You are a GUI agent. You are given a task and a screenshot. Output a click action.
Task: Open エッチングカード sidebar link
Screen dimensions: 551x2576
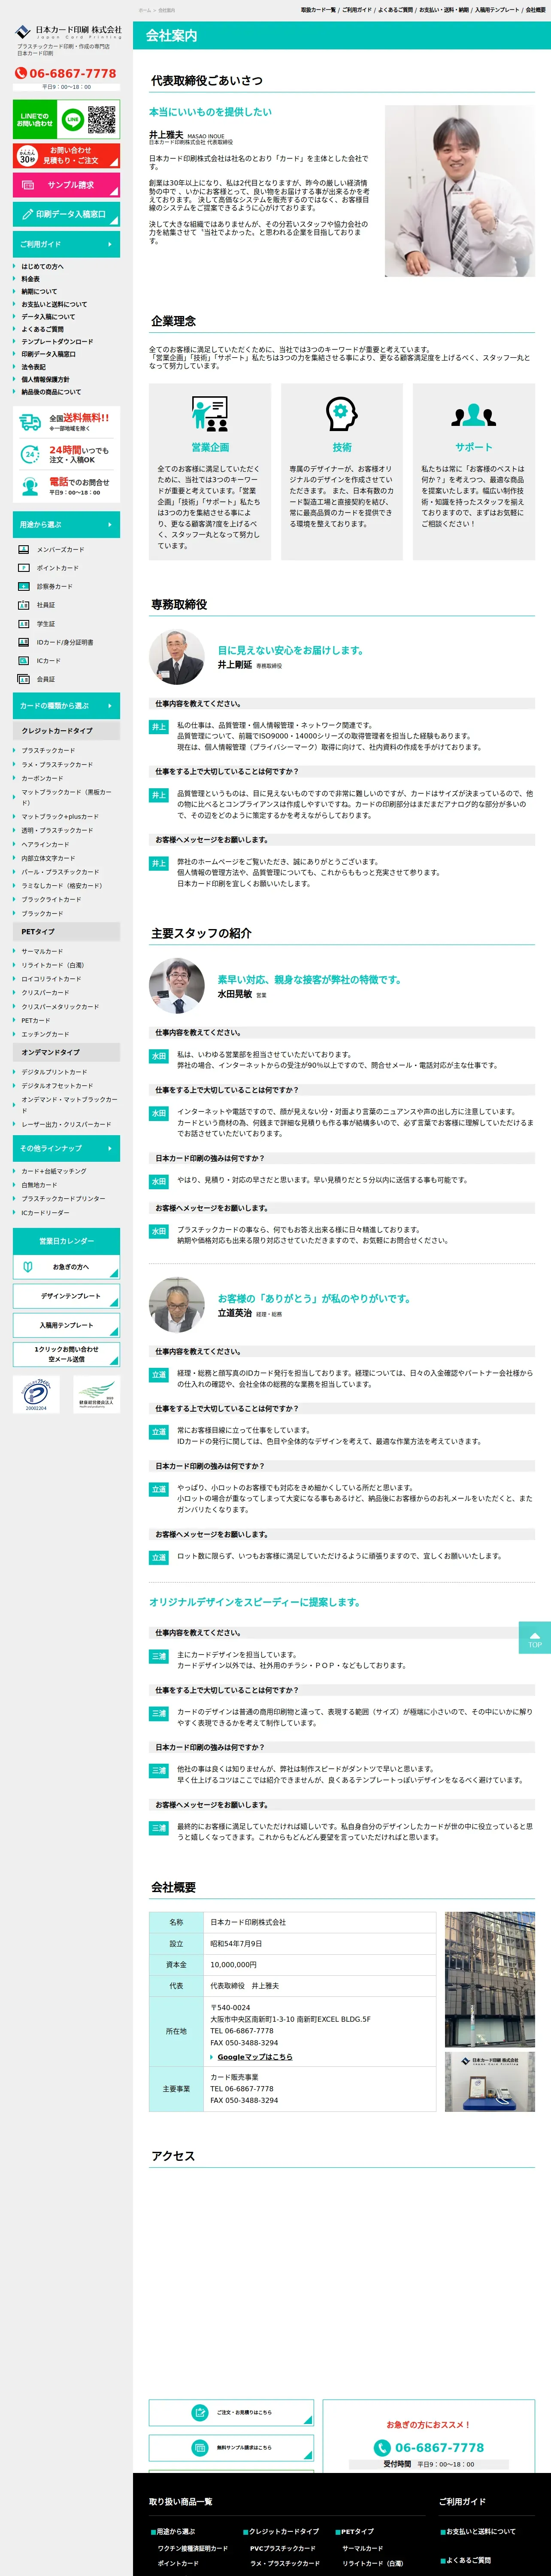[46, 1034]
